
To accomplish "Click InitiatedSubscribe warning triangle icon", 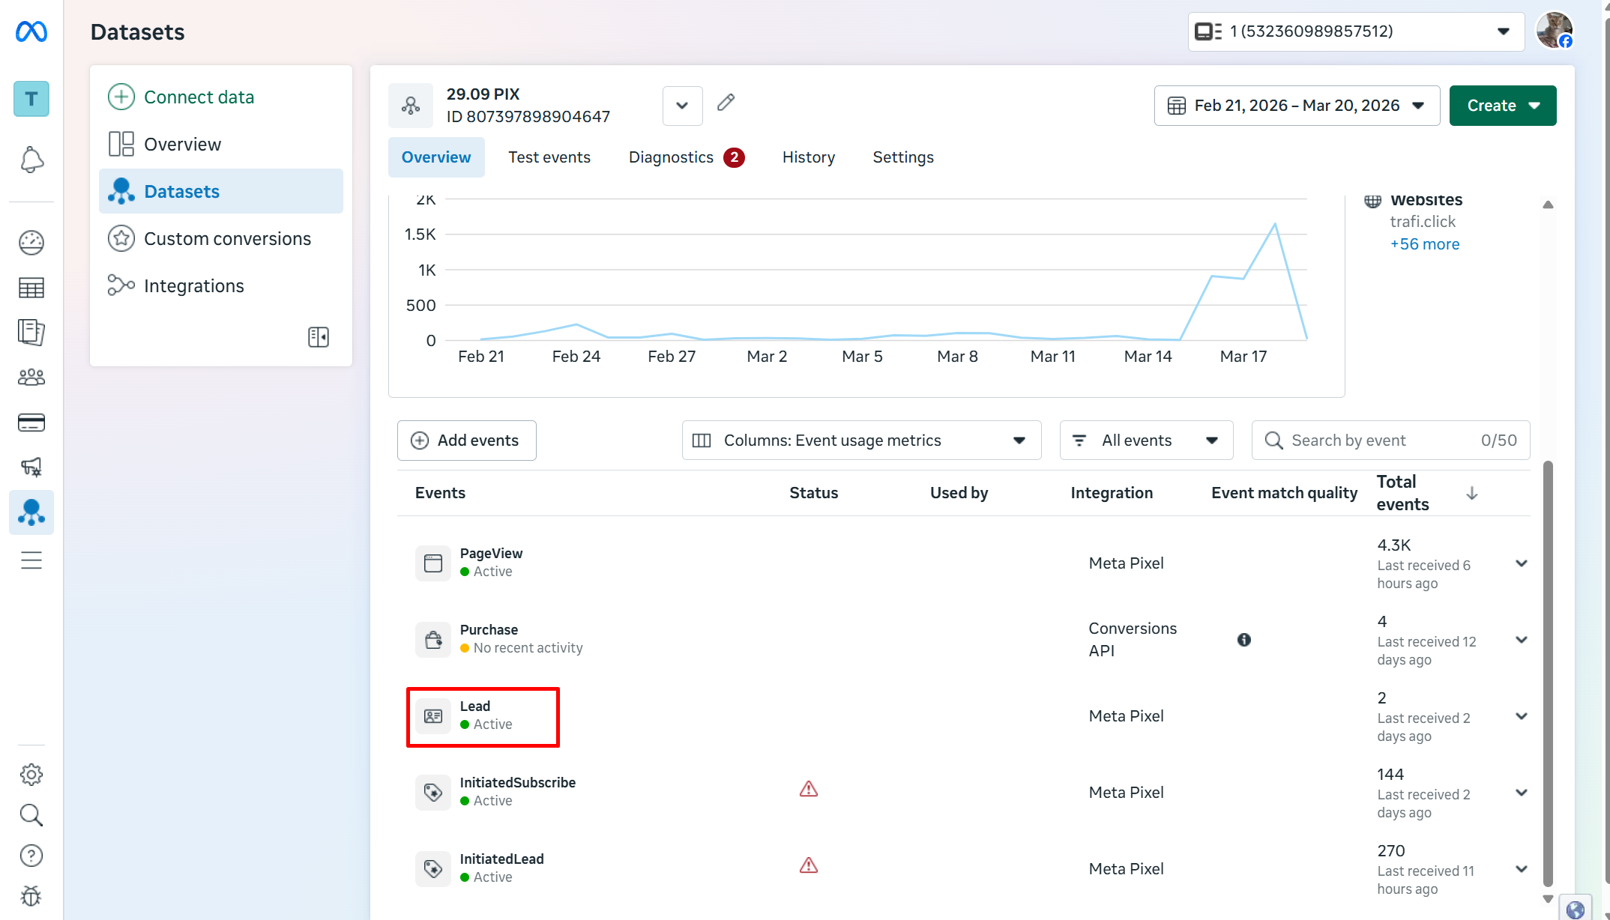I will tap(809, 790).
